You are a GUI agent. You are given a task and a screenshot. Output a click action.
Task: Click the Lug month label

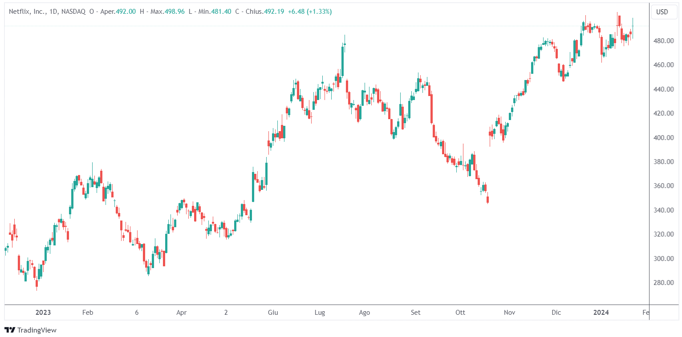320,313
